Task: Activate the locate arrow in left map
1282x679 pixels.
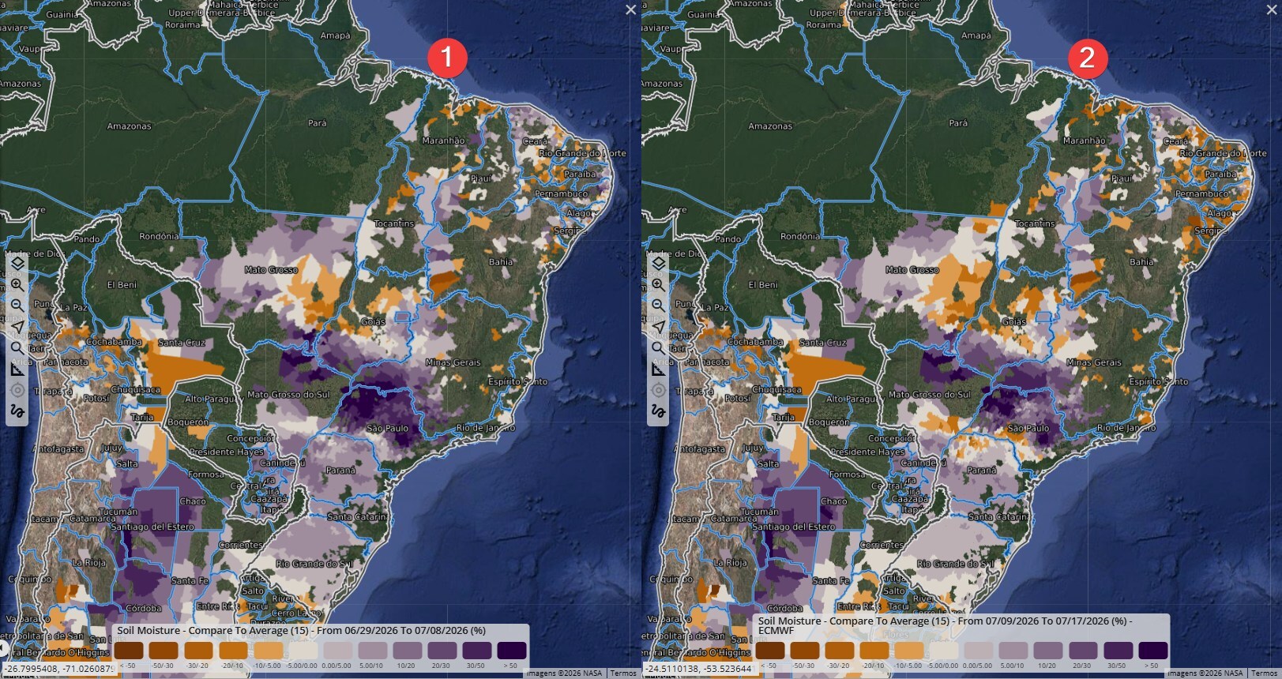Action: point(17,327)
